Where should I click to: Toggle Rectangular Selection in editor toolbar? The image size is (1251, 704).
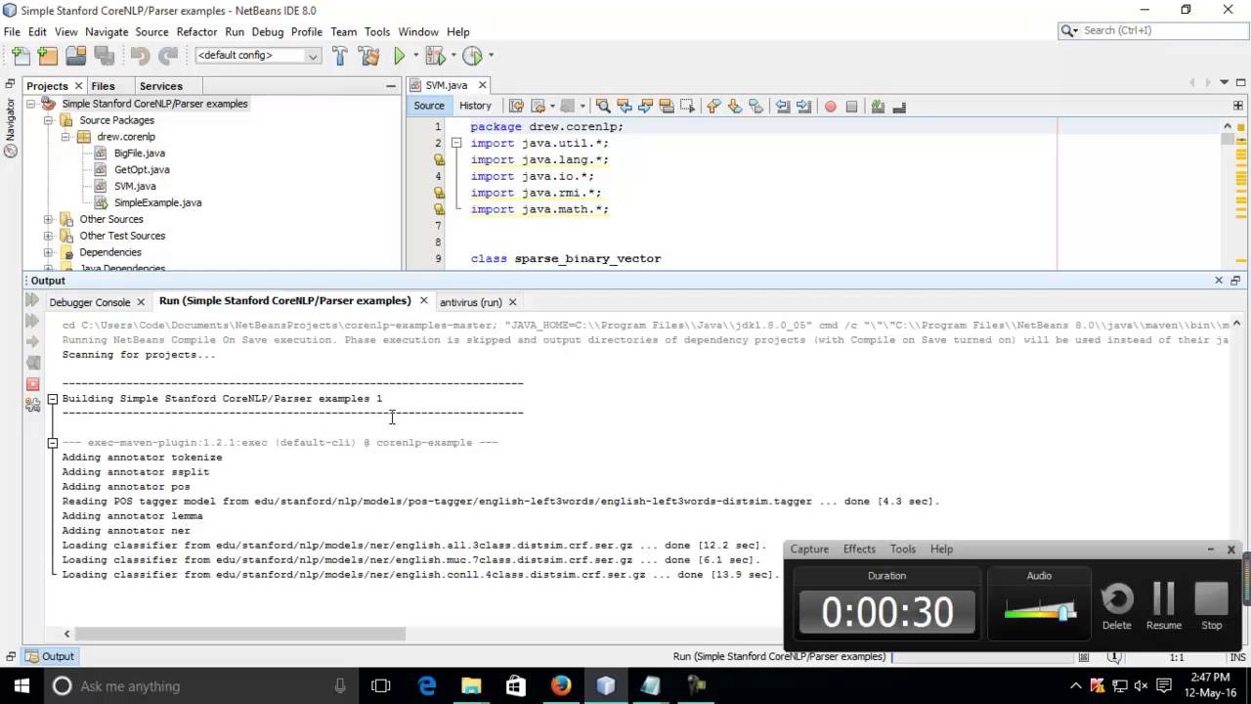(688, 106)
